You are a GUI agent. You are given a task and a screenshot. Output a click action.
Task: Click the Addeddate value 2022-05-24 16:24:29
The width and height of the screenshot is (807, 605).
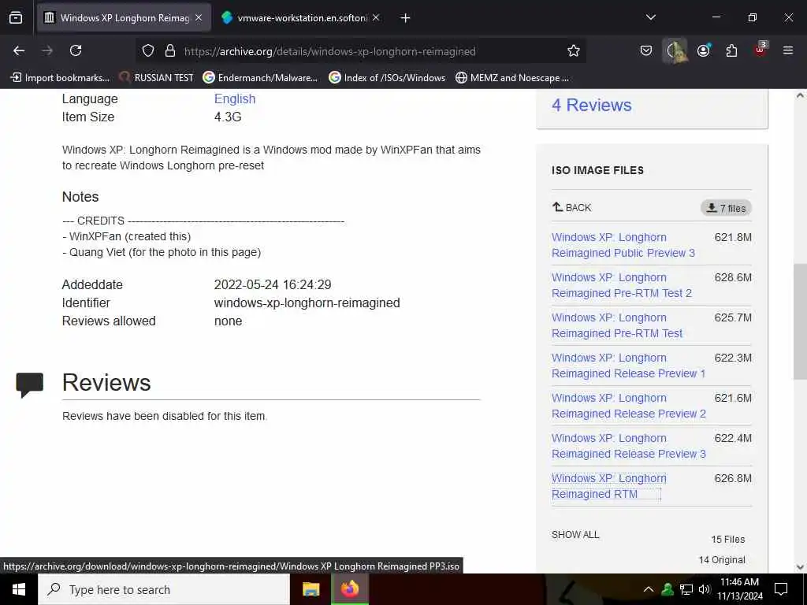pyautogui.click(x=273, y=284)
